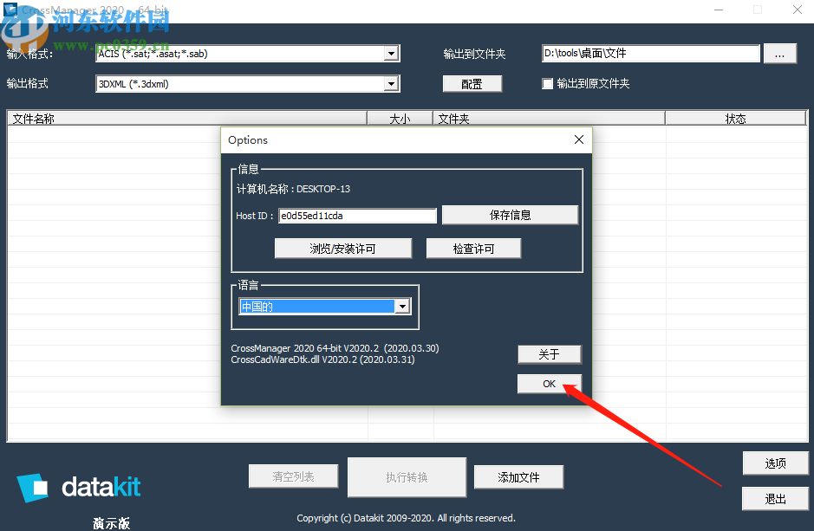This screenshot has width=814, height=531.
Task: Open the 输出格式 3DXML format dropdown
Action: tap(393, 83)
